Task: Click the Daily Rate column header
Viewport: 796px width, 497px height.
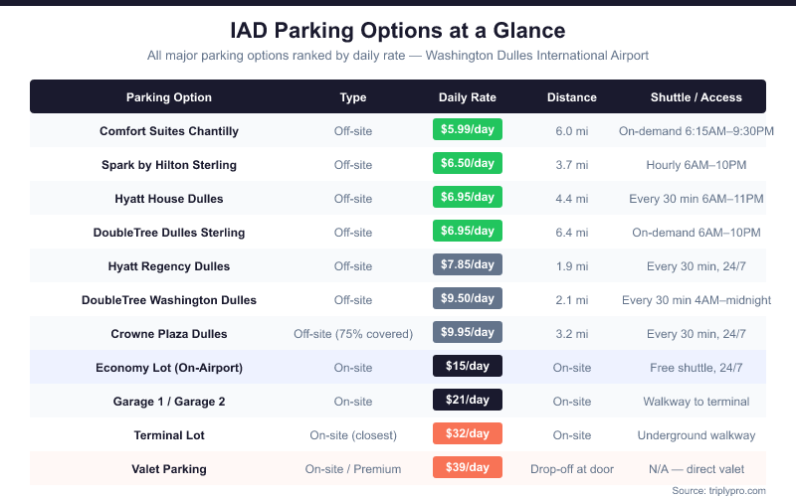Action: [468, 97]
